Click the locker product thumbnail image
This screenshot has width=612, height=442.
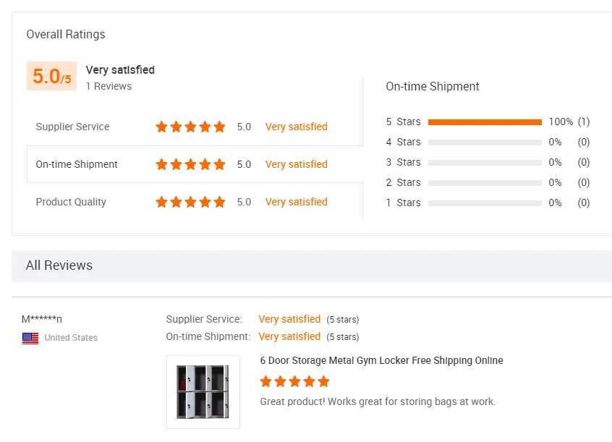[203, 391]
